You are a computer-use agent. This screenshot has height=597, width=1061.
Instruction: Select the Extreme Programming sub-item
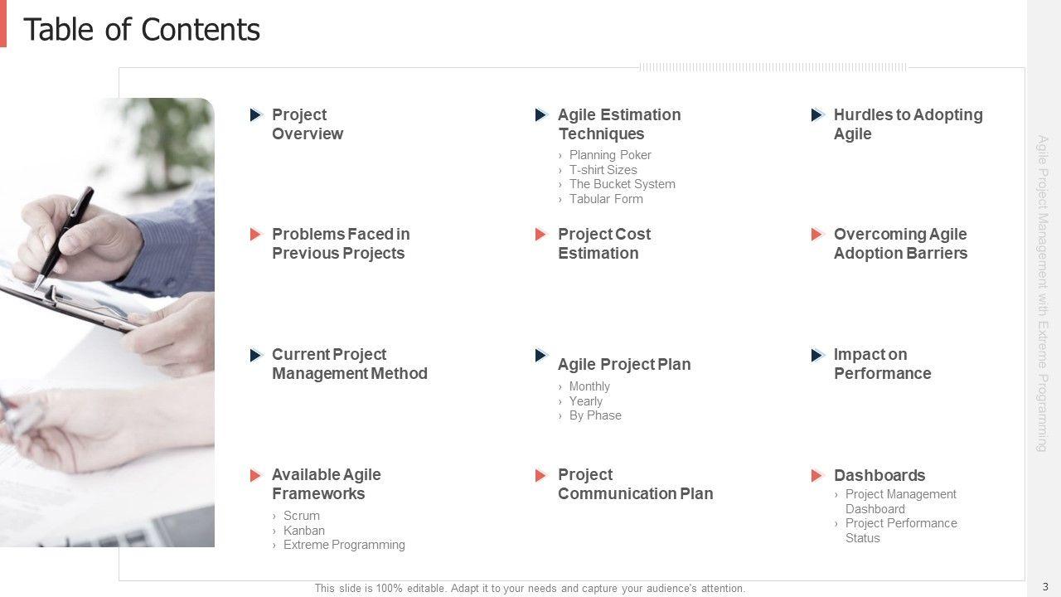344,545
